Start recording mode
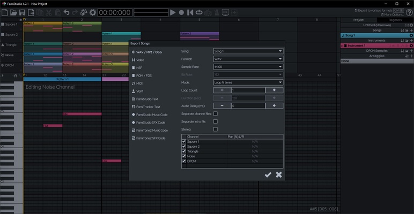The height and width of the screenshot is (214, 414). tap(181, 12)
